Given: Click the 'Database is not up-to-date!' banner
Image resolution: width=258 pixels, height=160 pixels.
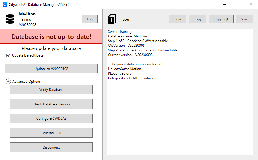Looking at the screenshot, I should pos(51,37).
